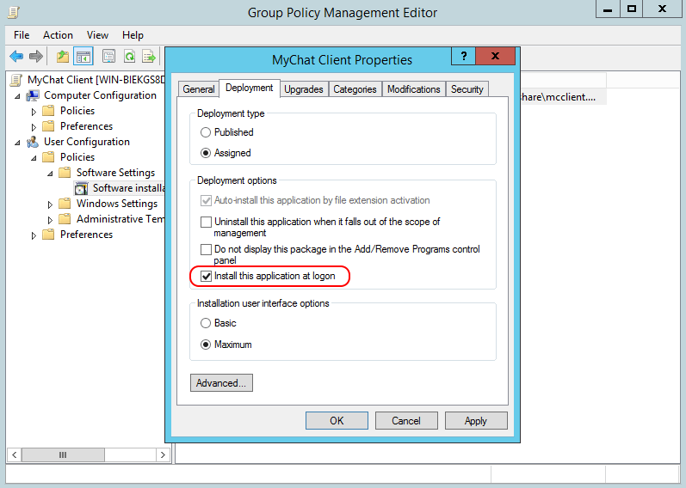The image size is (686, 488).
Task: Select the Published deployment type
Action: click(x=205, y=132)
